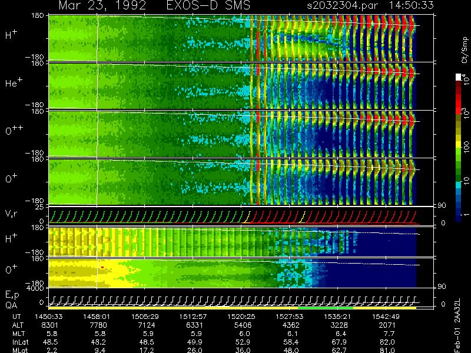Click InLat value '48.2'
This screenshot has width=471, height=353.
pos(98,342)
